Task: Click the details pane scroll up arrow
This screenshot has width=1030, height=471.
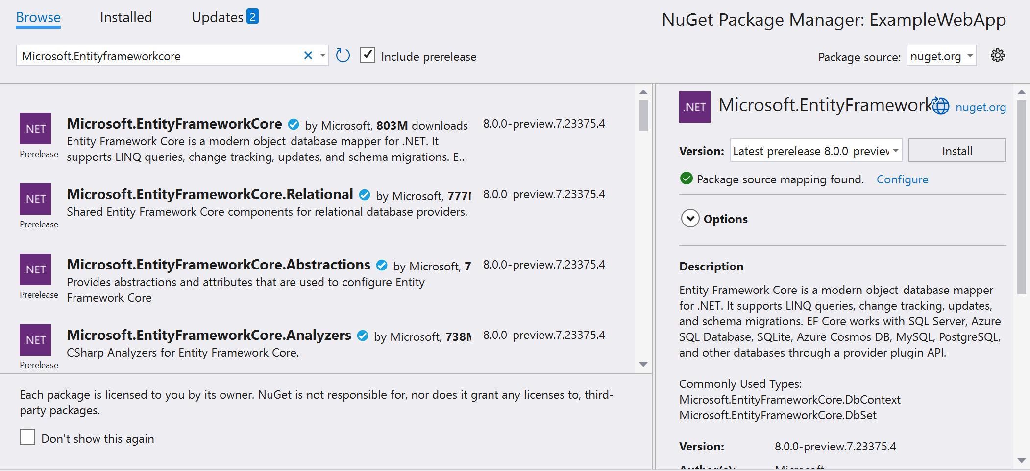Action: click(1021, 92)
